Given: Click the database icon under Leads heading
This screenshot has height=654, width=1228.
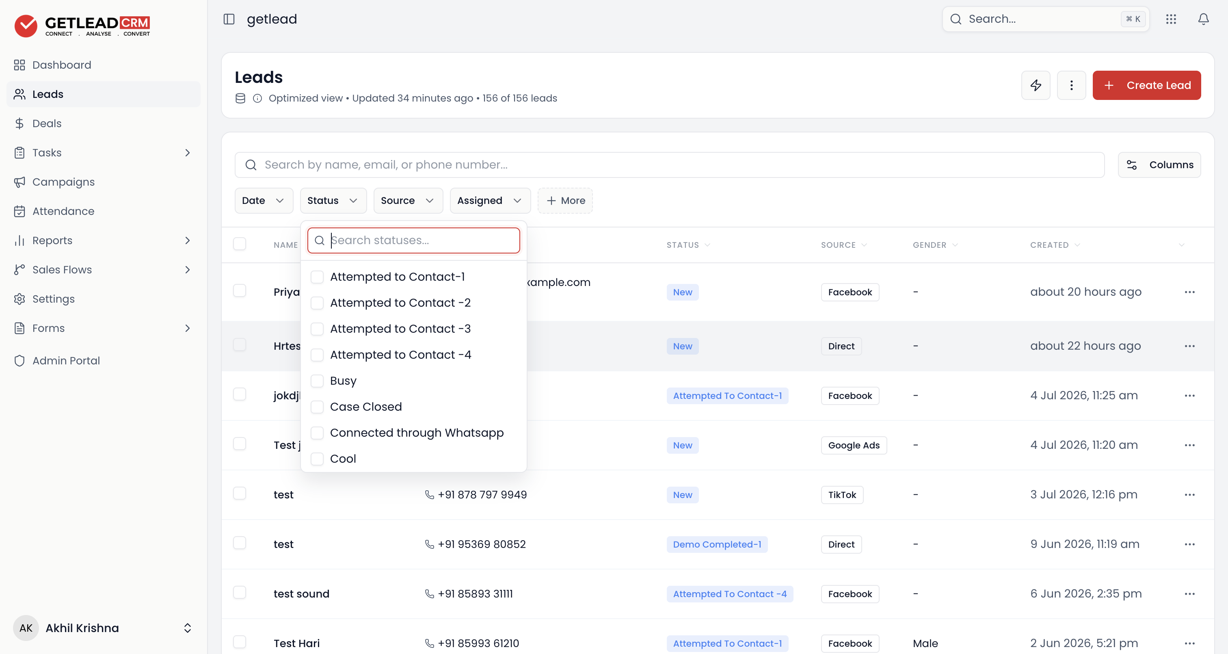Looking at the screenshot, I should (240, 98).
